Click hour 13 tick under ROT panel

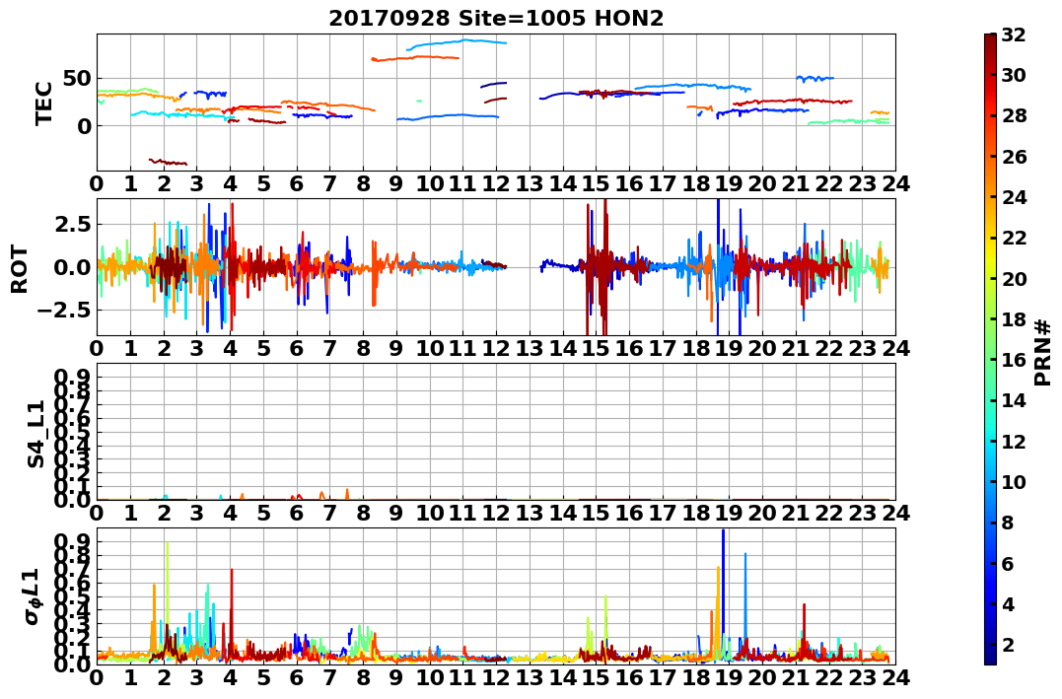point(530,347)
